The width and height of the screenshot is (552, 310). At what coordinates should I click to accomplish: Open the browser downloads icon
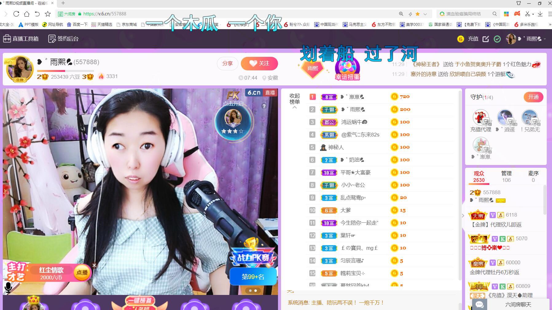540,14
